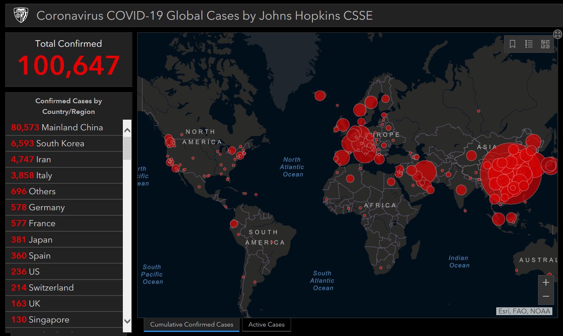Click the dashboard title text

pos(205,16)
